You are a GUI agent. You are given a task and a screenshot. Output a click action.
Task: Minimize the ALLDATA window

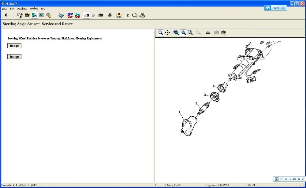click(292, 3)
